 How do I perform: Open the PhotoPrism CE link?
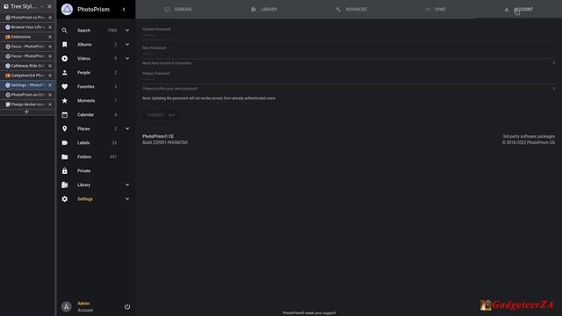pyautogui.click(x=158, y=137)
